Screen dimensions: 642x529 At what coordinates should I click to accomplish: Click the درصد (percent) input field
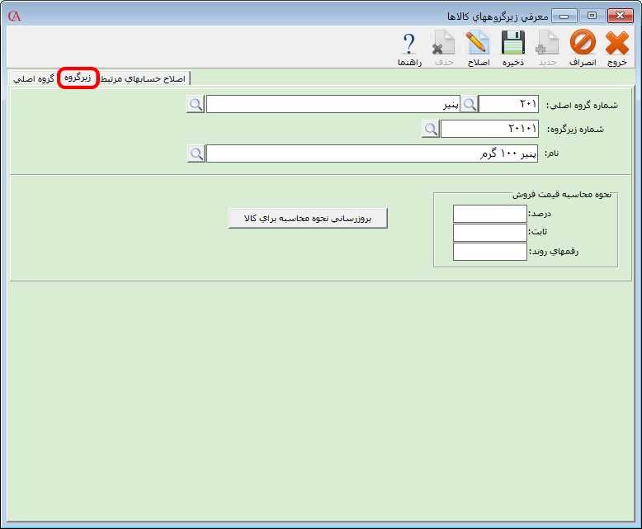489,214
